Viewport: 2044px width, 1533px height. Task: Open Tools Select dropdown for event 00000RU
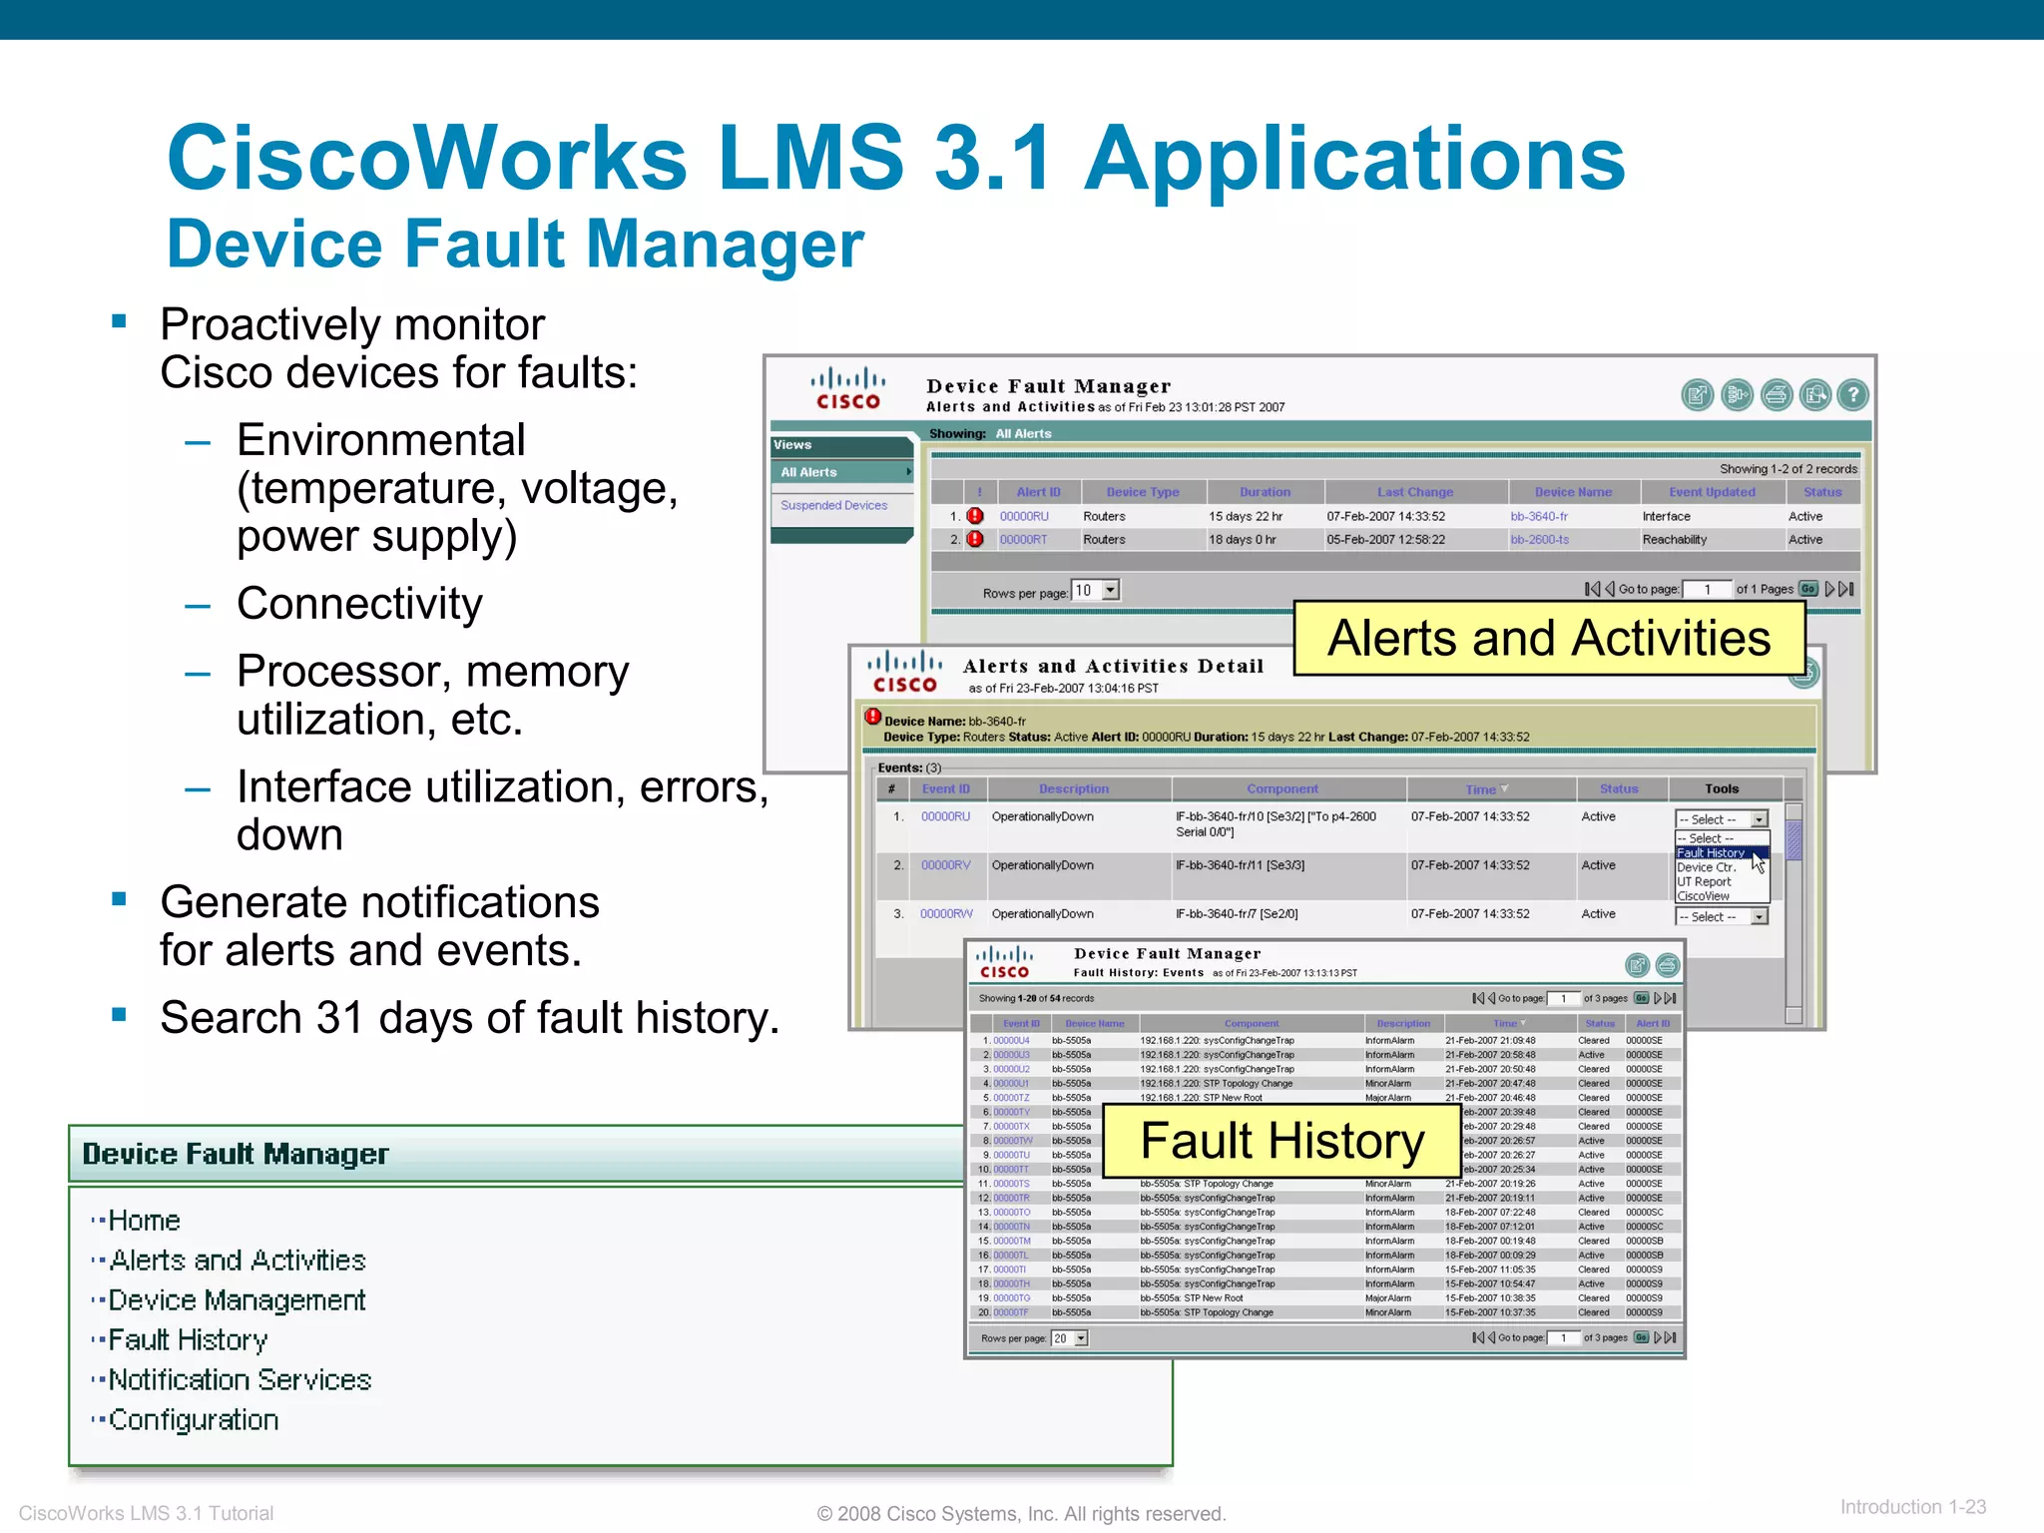pos(1722,819)
